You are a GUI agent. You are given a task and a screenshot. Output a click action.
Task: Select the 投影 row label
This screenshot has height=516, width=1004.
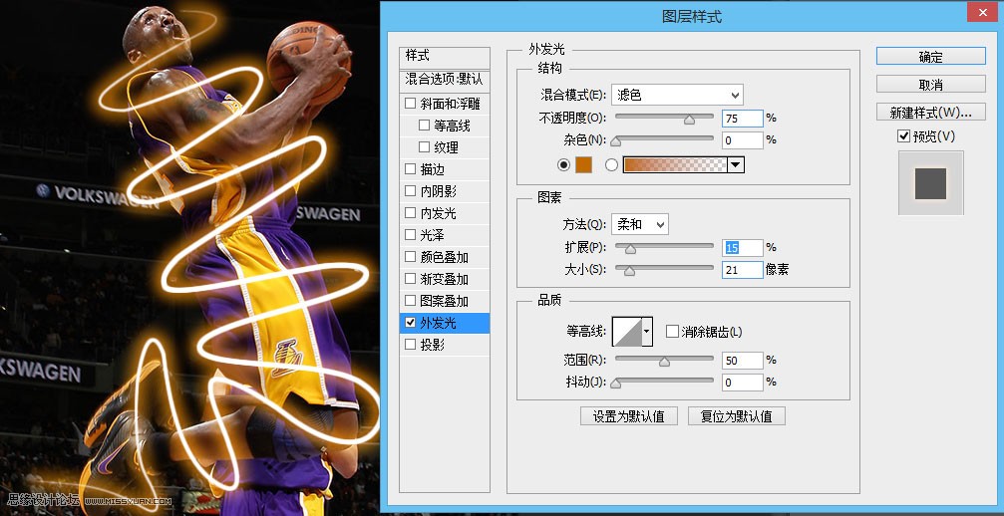pyautogui.click(x=432, y=345)
